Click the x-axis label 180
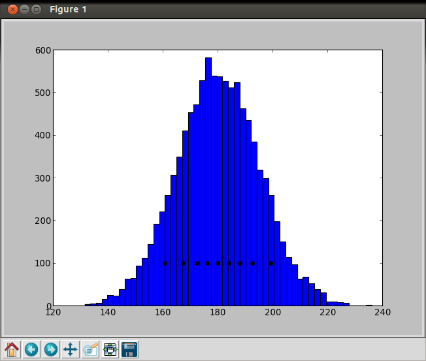The width and height of the screenshot is (426, 361). pyautogui.click(x=218, y=313)
